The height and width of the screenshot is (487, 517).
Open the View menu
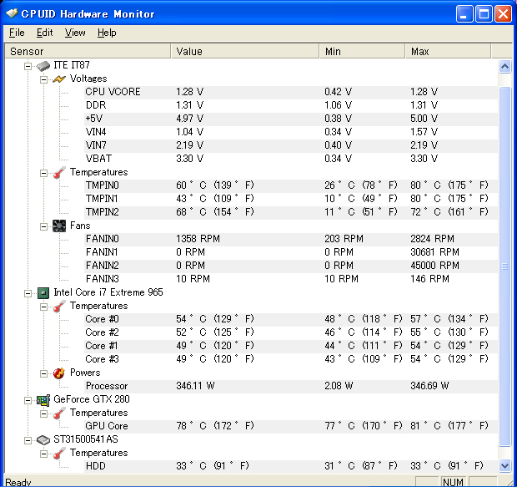click(x=75, y=33)
